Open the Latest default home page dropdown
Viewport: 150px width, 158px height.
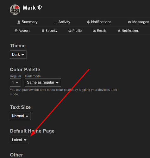19,140
